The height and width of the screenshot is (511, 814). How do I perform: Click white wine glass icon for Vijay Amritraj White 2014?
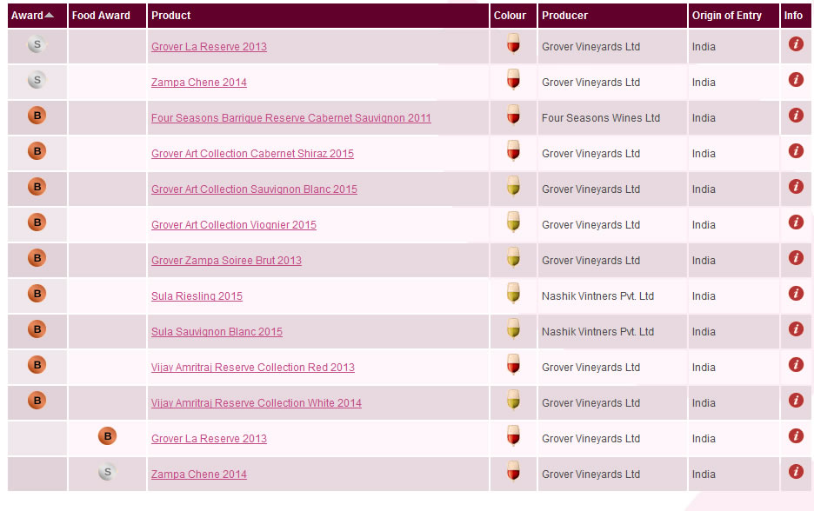pyautogui.click(x=513, y=400)
